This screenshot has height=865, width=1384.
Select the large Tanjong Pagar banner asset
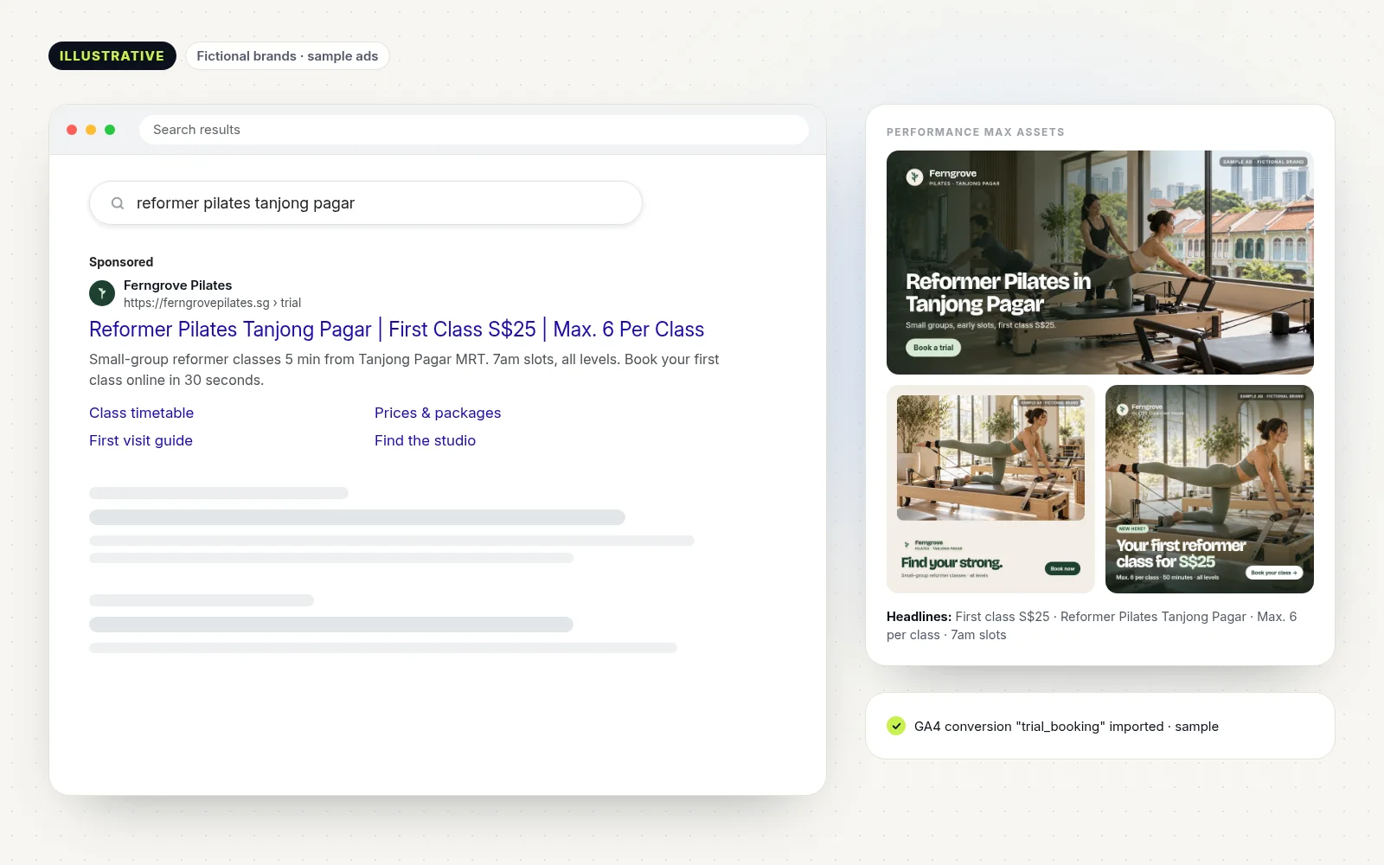coord(1100,263)
